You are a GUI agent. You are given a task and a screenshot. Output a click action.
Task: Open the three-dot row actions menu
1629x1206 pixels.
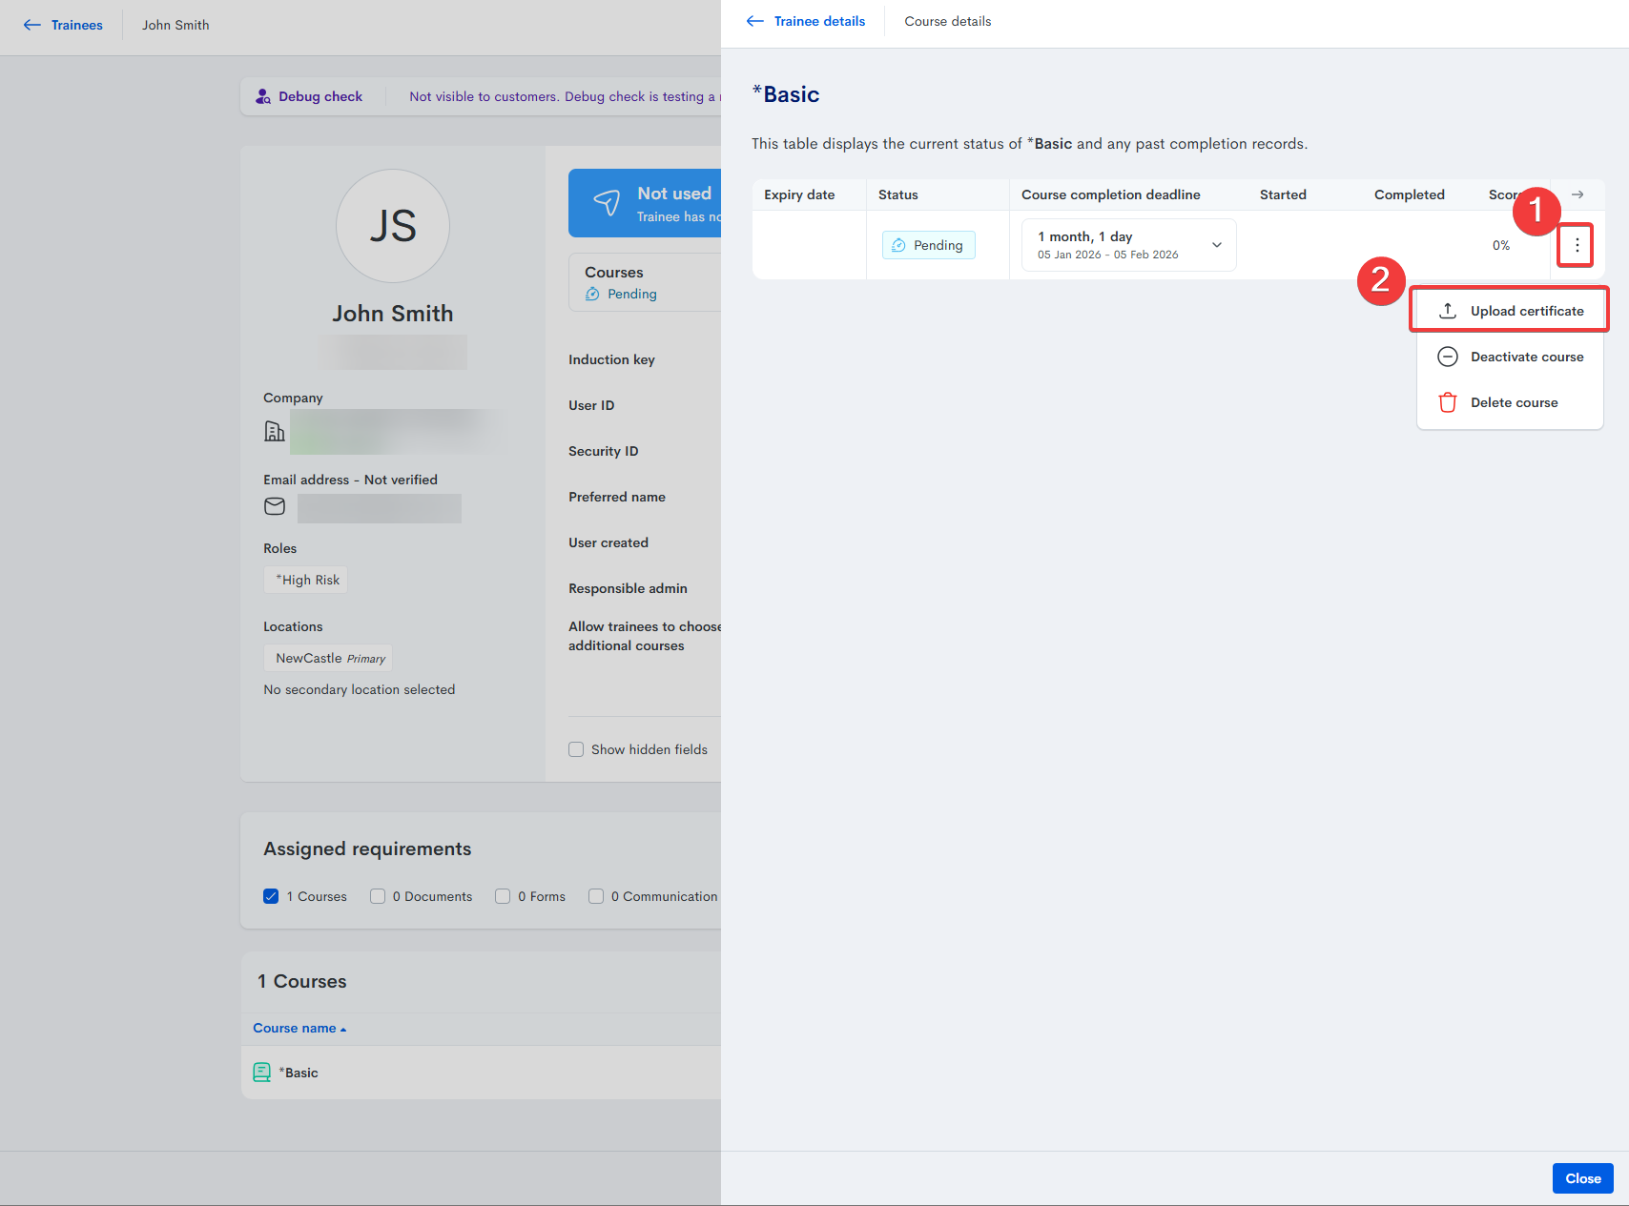tap(1577, 246)
